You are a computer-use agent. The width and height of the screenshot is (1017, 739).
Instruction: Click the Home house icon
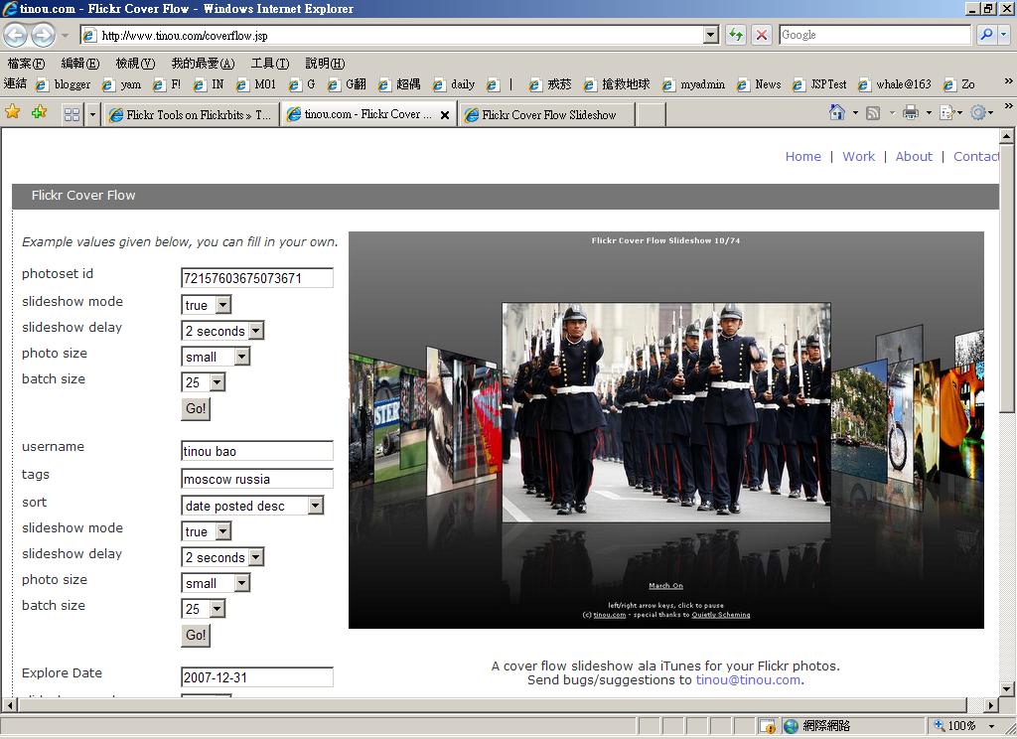pyautogui.click(x=836, y=112)
